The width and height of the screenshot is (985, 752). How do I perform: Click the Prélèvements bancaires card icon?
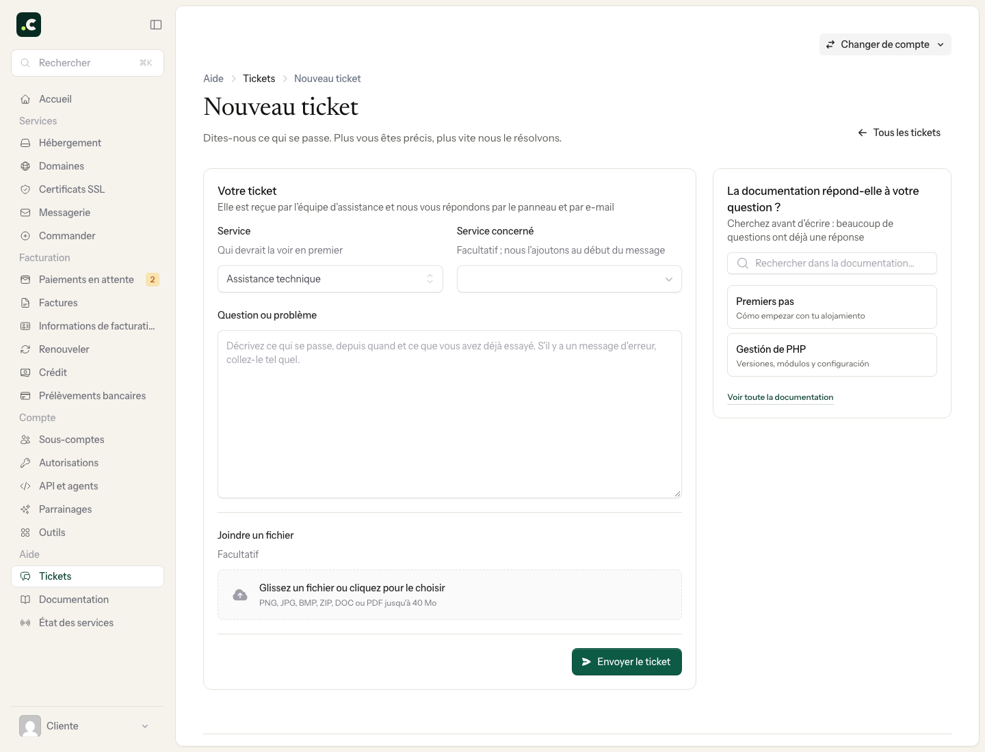[x=25, y=396]
